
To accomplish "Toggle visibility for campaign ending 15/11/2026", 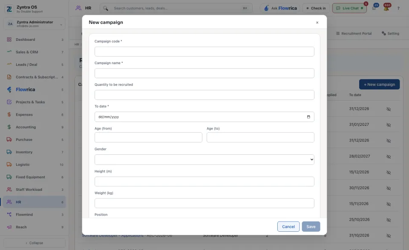I will (x=389, y=204).
